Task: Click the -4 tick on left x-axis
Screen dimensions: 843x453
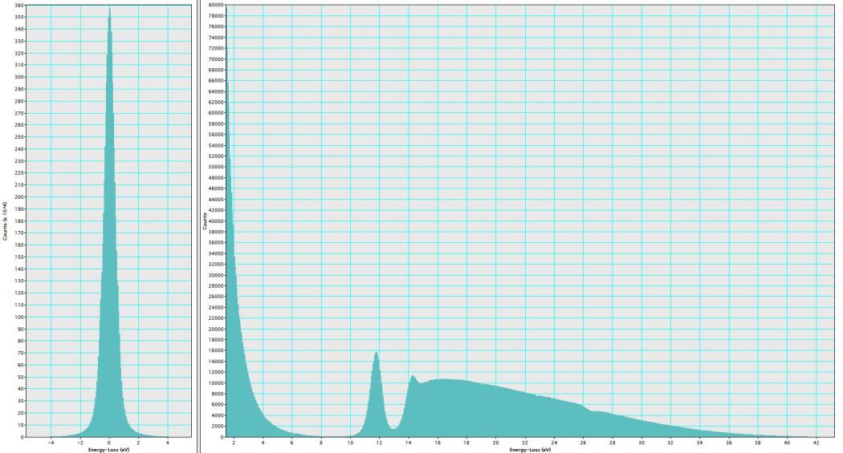Action: click(x=51, y=442)
